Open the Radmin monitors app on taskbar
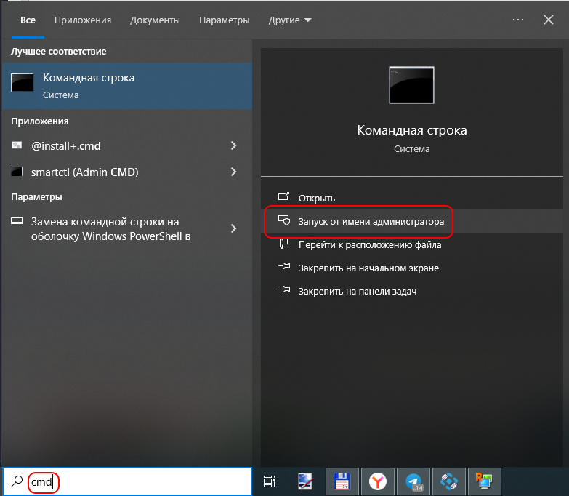569x496 pixels. (485, 481)
